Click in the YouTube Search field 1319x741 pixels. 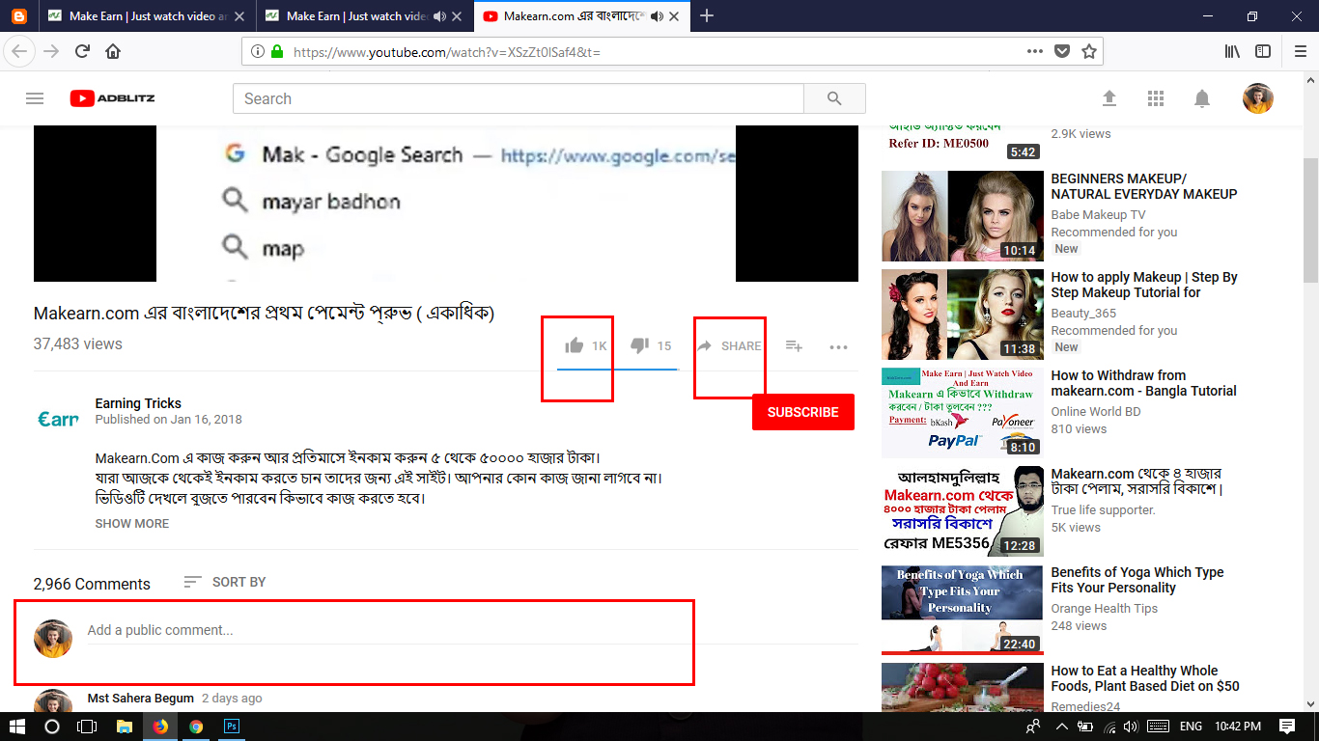519,98
